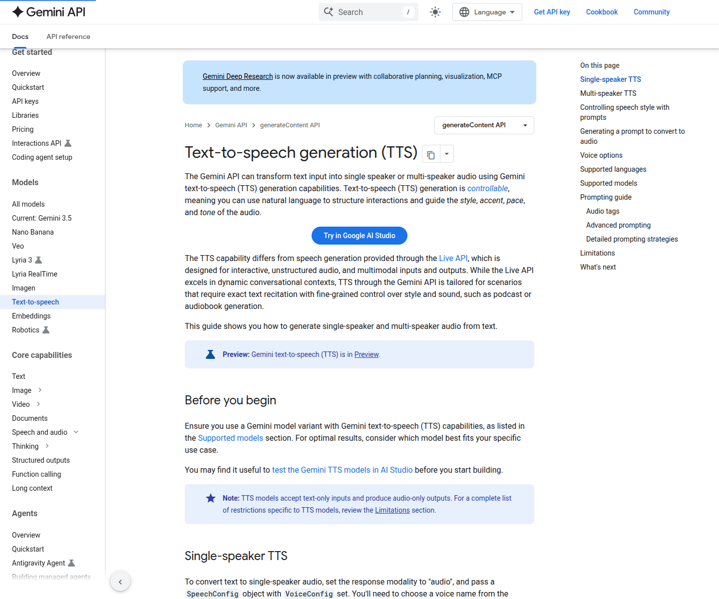Click the slash shortcut badge in search
Image resolution: width=719 pixels, height=599 pixels.
pos(408,12)
